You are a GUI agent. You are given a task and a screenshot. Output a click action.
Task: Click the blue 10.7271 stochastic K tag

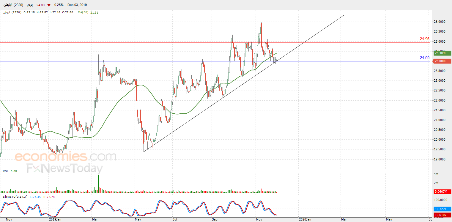(x=442, y=209)
